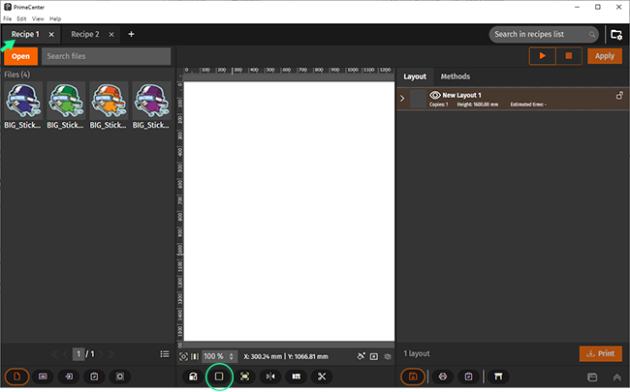Viewport: 630px width, 392px height.
Task: Toggle the lock on New Layout 1
Action: click(x=619, y=95)
